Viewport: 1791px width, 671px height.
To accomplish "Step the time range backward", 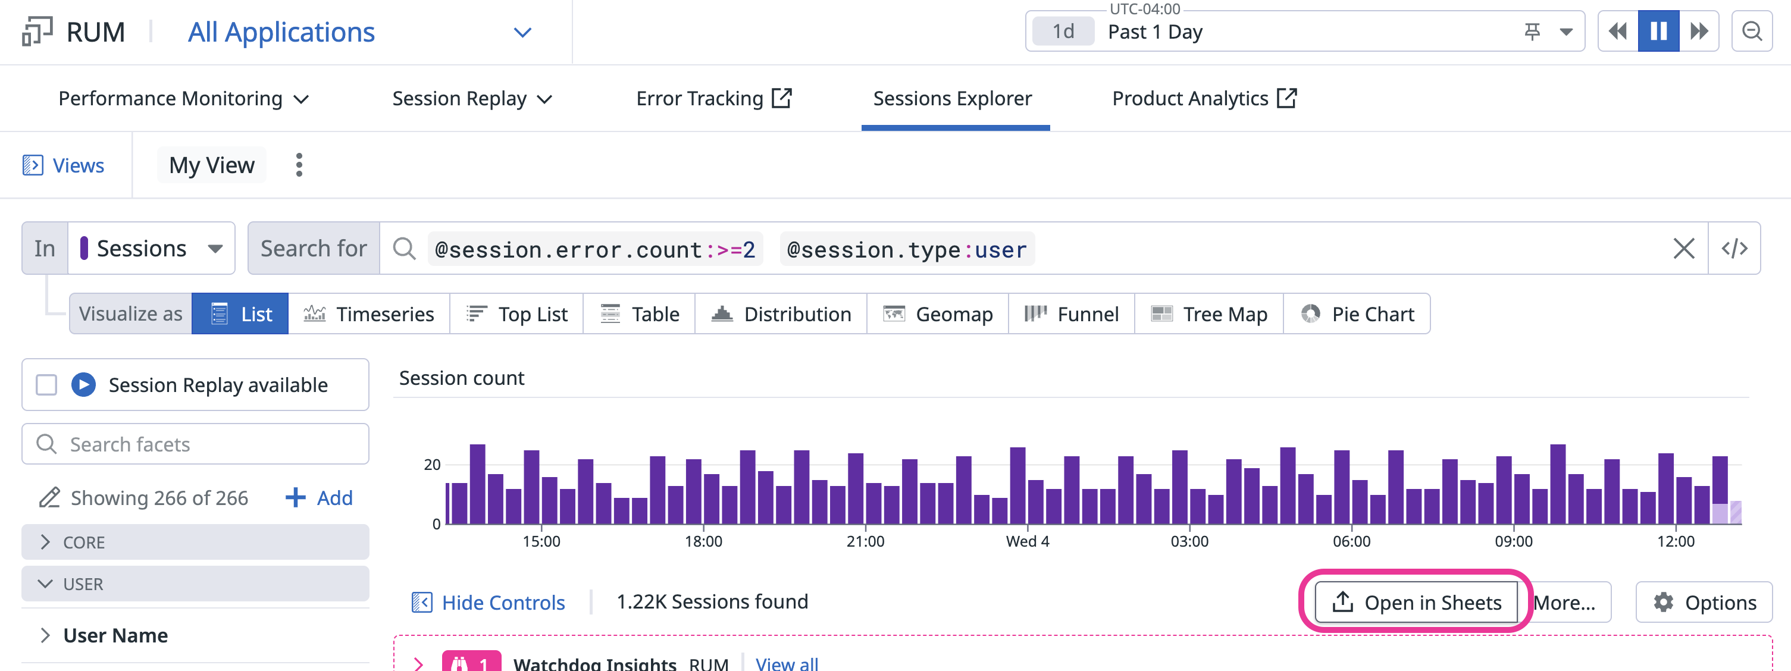I will (1617, 32).
